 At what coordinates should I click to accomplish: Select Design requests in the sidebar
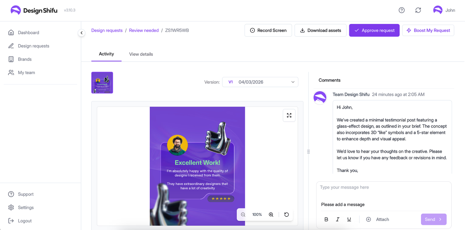point(33,46)
